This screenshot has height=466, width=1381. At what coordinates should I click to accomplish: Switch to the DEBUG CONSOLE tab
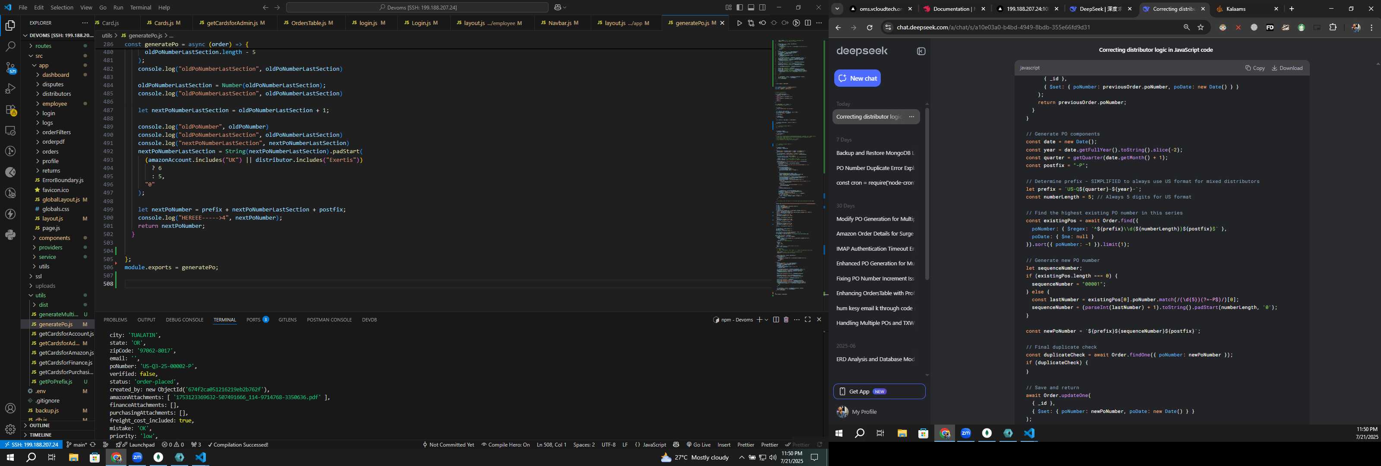[x=184, y=320]
